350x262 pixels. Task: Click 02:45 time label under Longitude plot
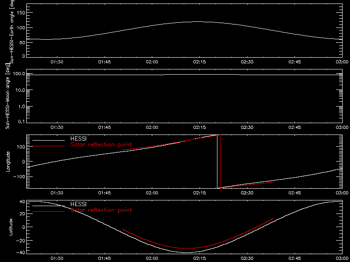(294, 193)
